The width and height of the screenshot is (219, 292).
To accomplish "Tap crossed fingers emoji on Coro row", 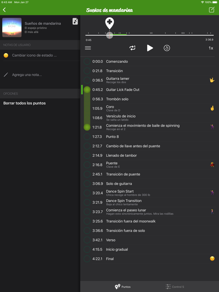I will tap(212, 108).
